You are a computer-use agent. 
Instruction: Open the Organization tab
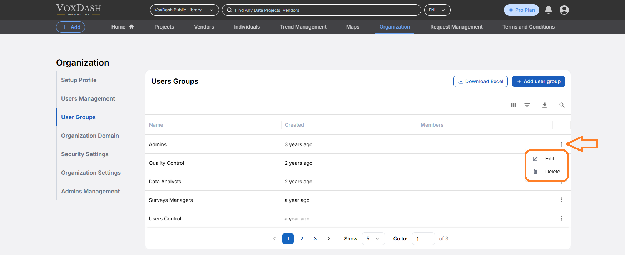(395, 27)
